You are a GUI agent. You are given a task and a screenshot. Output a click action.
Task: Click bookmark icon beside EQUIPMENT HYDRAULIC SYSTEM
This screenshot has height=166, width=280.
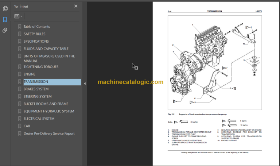20,111
